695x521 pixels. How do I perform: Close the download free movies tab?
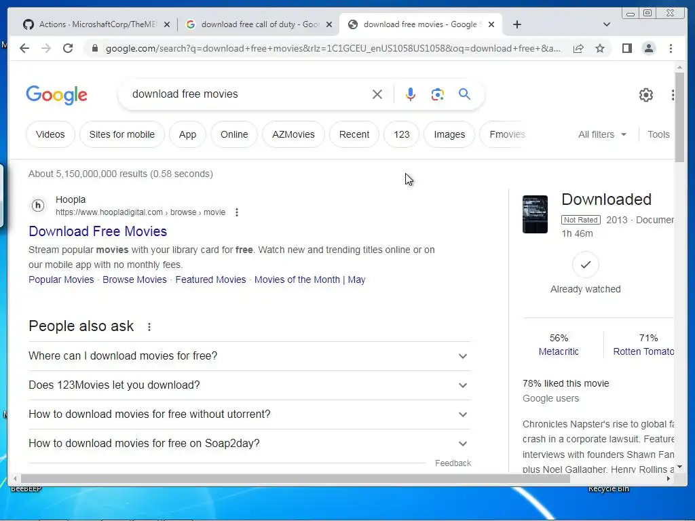tap(491, 24)
